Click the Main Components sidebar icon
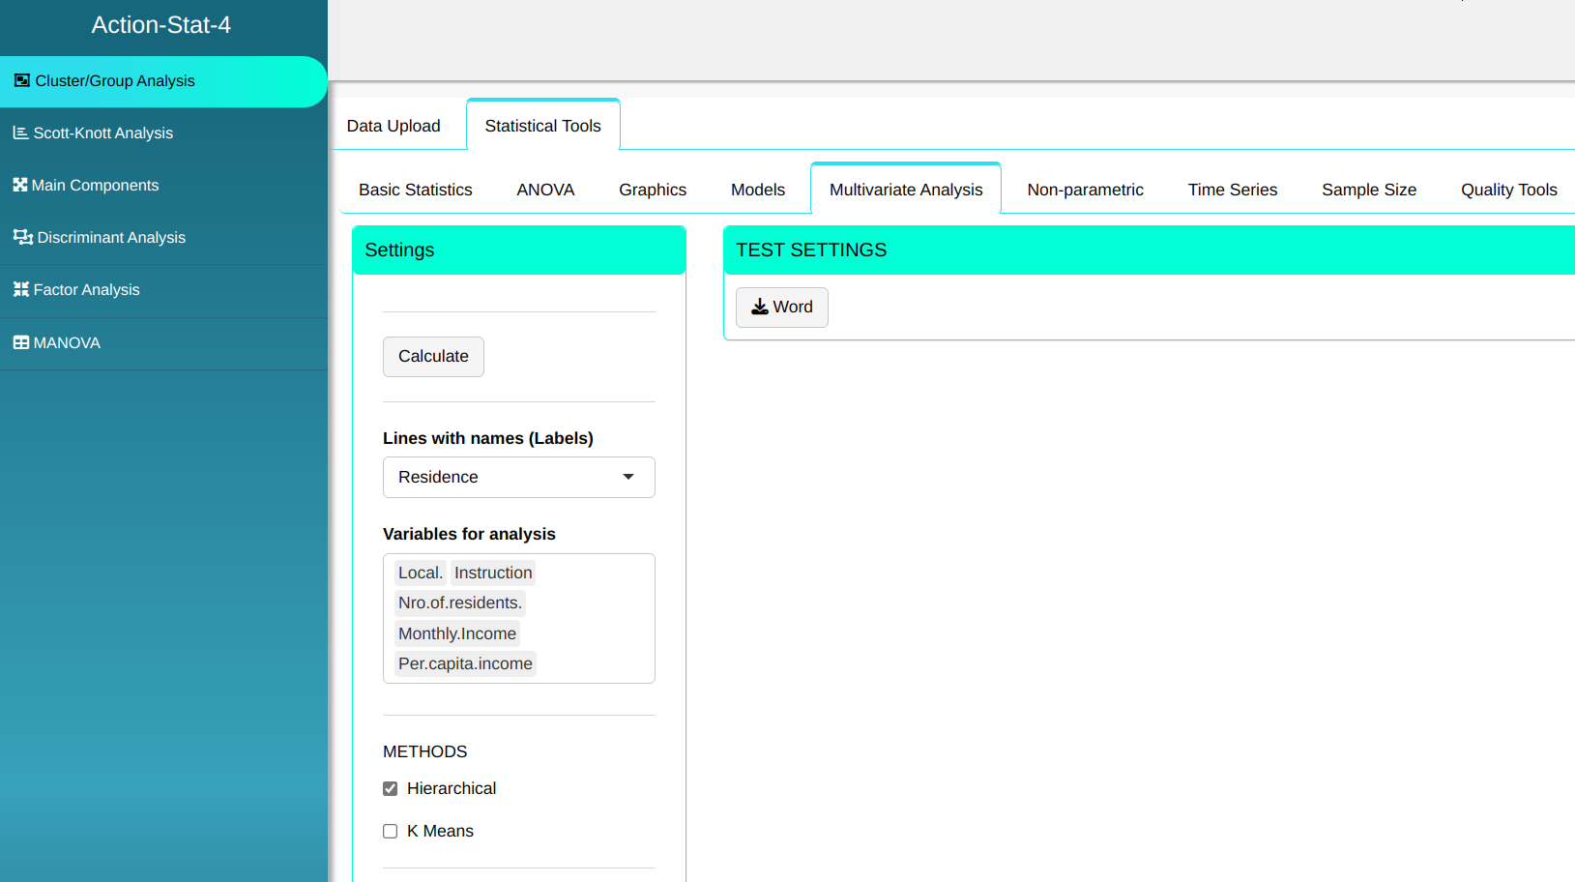The width and height of the screenshot is (1575, 882). tap(19, 186)
